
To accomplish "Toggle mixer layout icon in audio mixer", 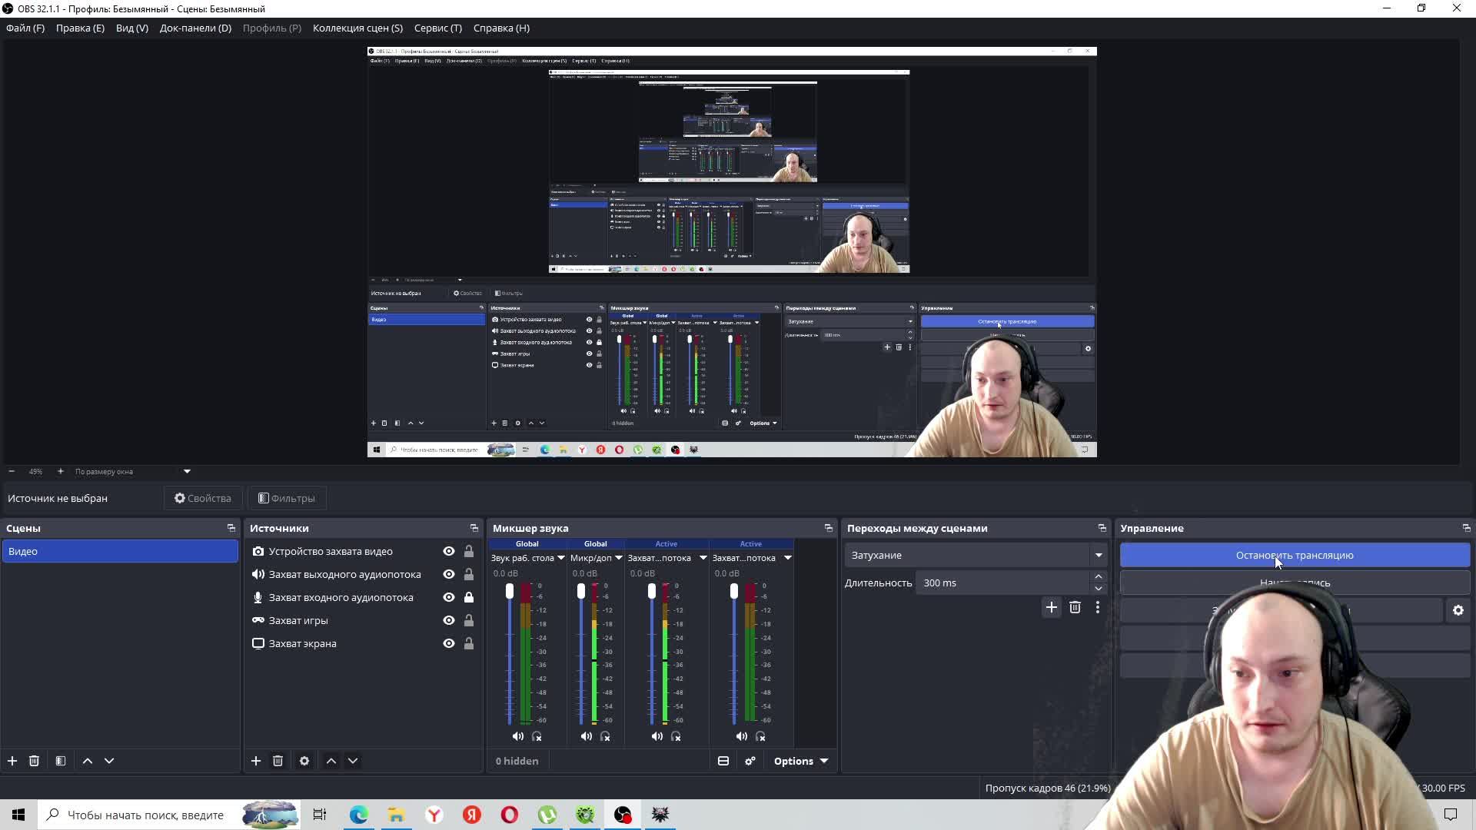I will (723, 761).
